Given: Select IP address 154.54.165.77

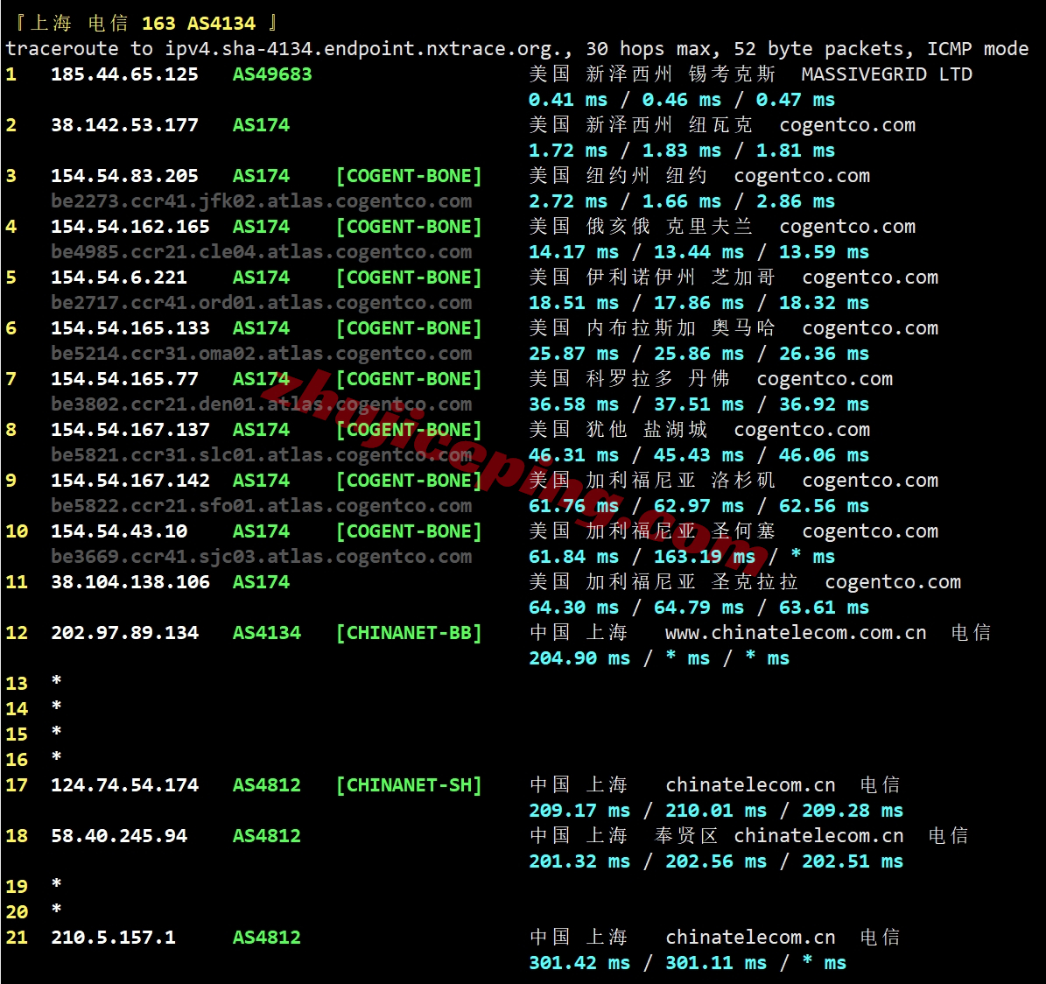Looking at the screenshot, I should click(125, 378).
